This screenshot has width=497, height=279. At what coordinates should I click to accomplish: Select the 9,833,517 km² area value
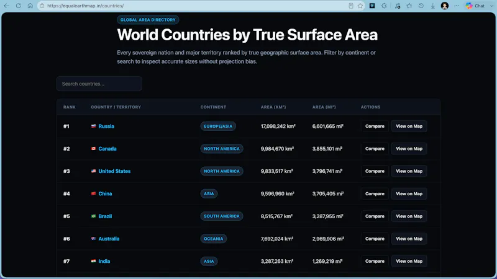tap(276, 171)
